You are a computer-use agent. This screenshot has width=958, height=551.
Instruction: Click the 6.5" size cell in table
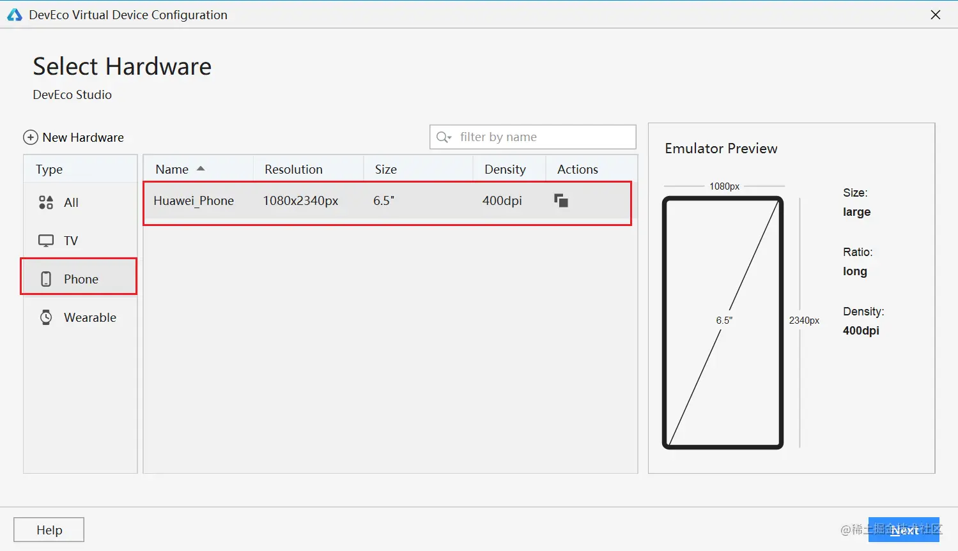(383, 200)
